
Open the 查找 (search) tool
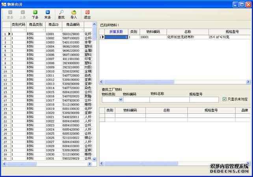click(61, 15)
